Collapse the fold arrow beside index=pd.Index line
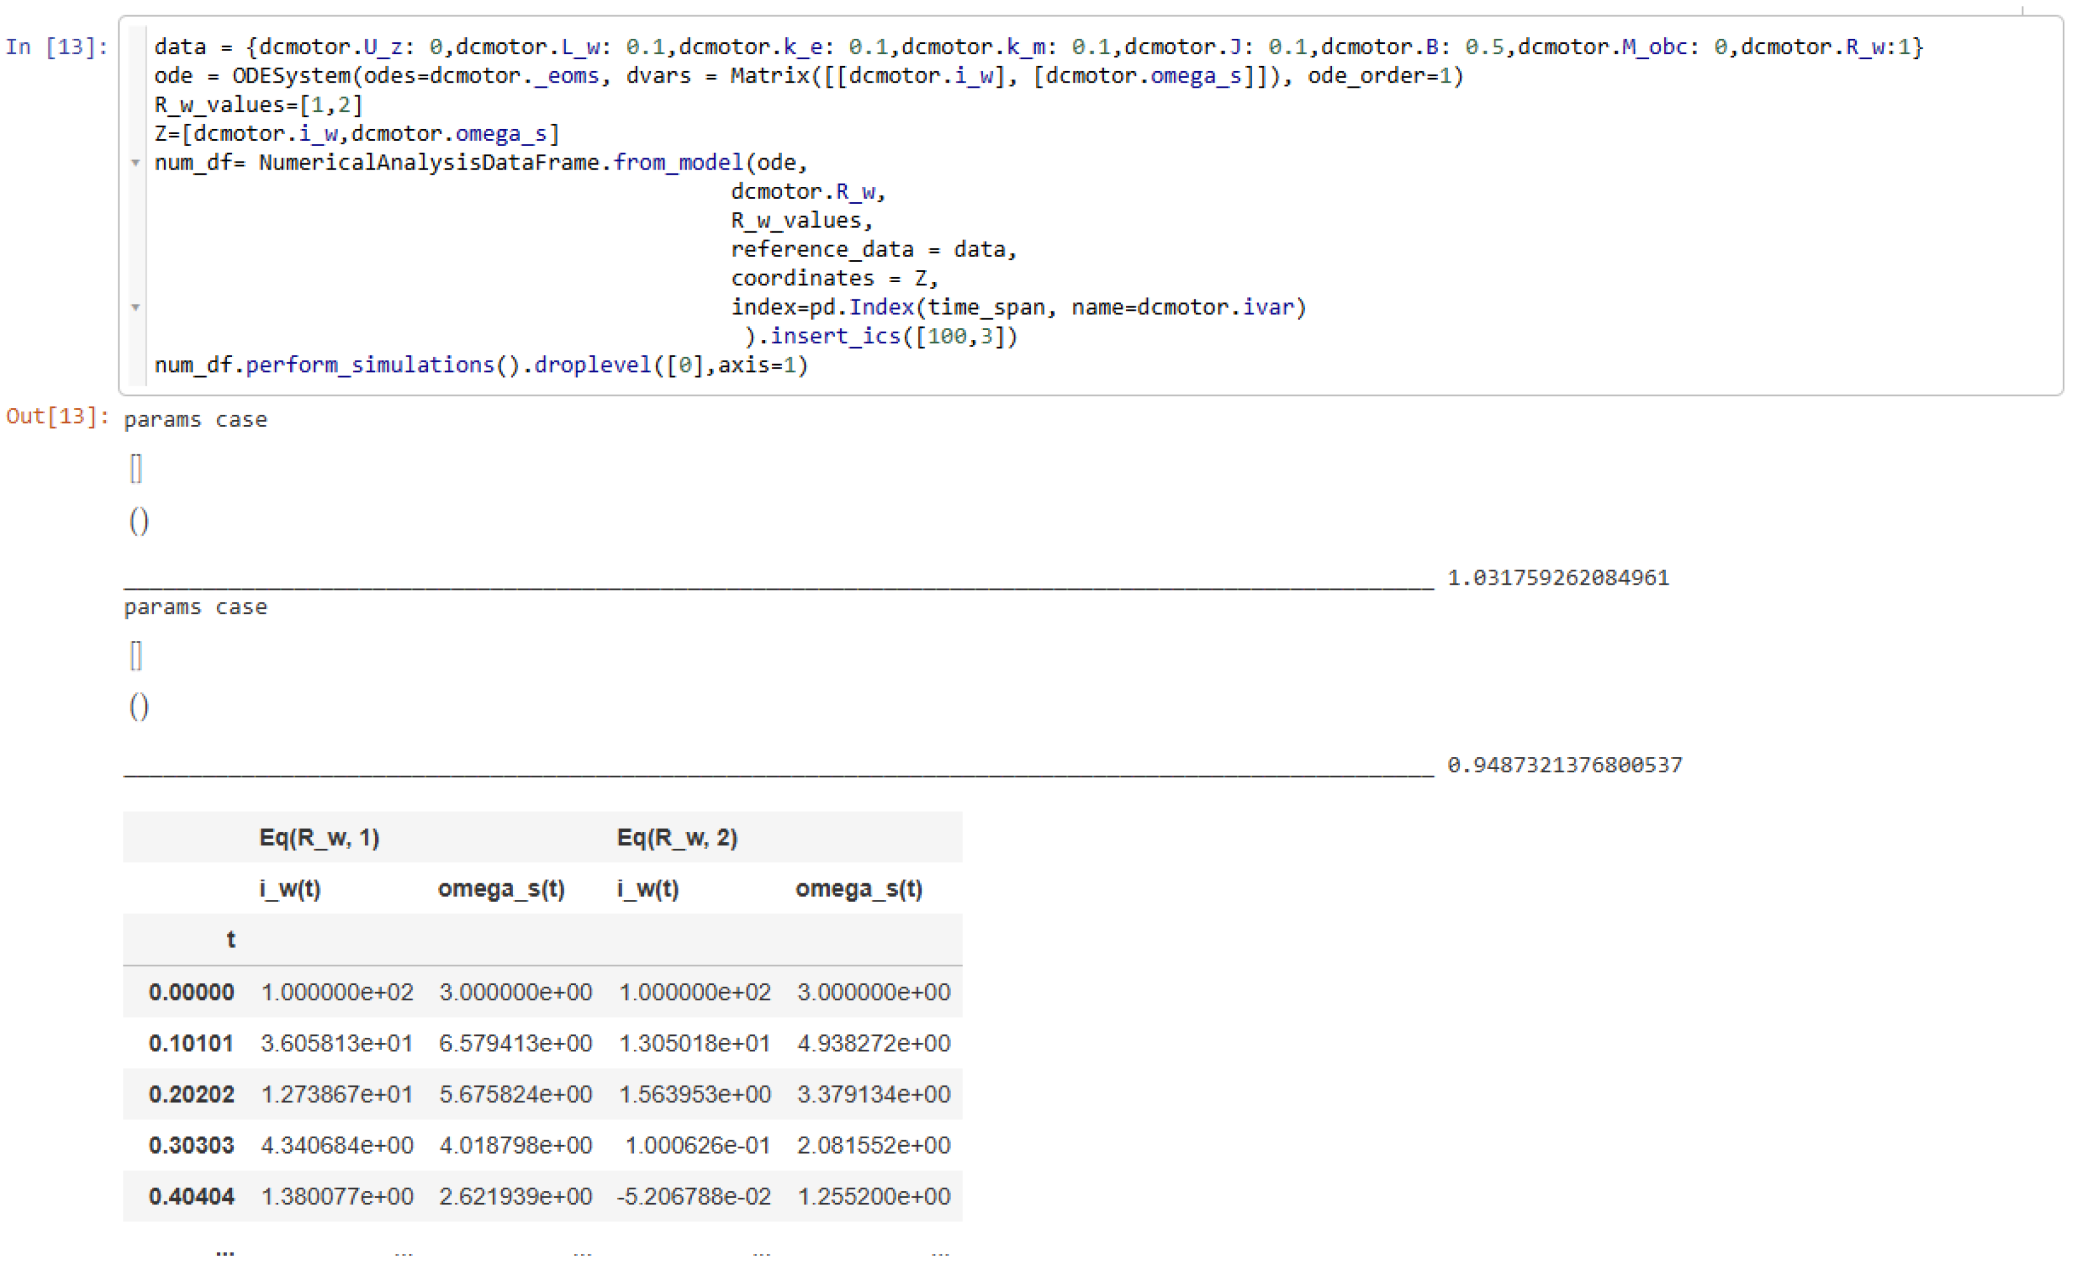 pos(135,307)
